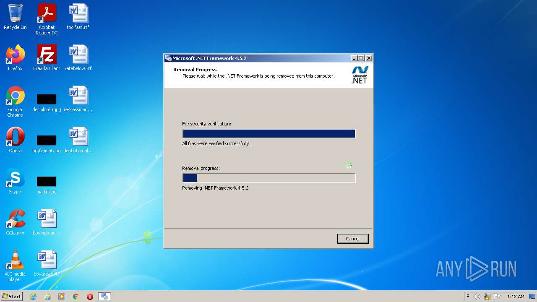Click the .NET Framework 4.5.2 title bar icon

[169, 58]
